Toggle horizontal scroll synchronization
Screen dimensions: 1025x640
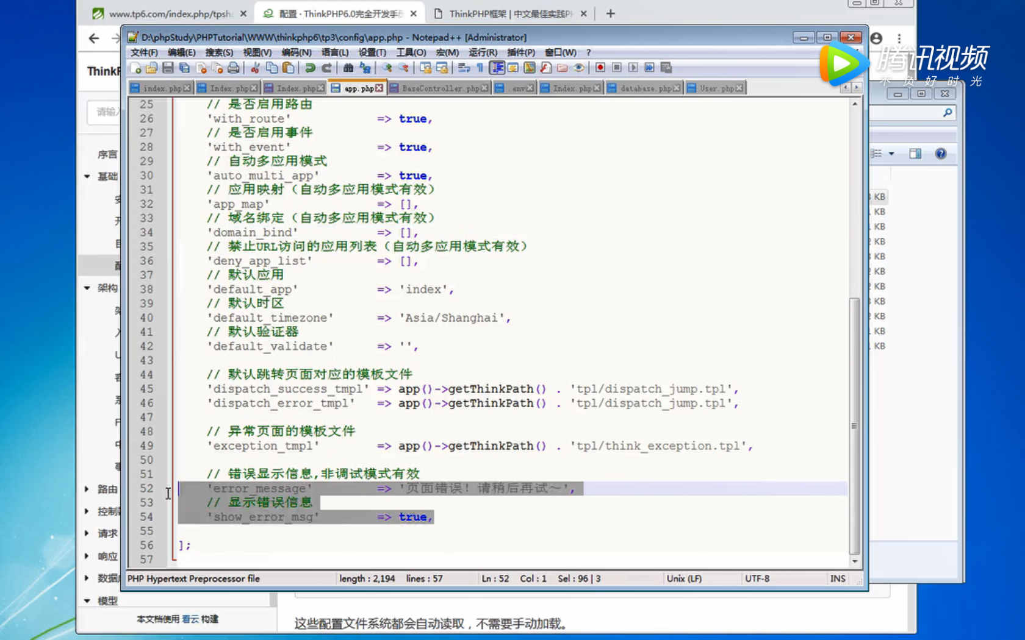point(442,68)
